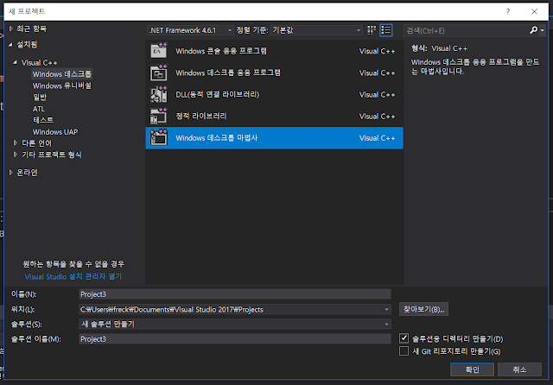The width and height of the screenshot is (553, 385).
Task: Click the static library (정적 라이브러리) icon
Action: point(159,117)
